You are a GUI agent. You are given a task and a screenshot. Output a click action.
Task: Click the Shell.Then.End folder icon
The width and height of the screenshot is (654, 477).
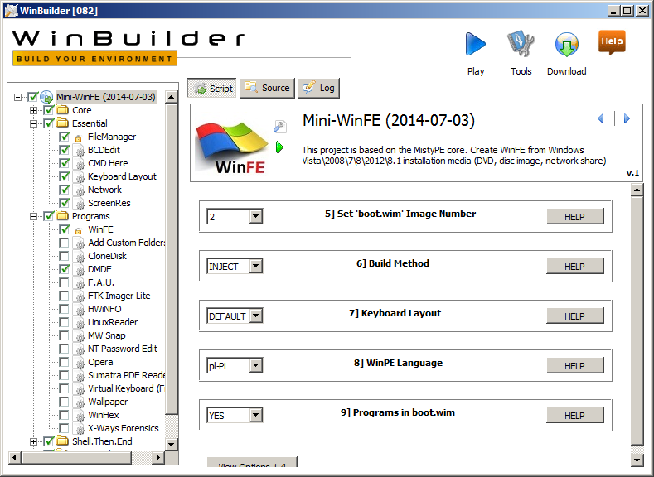[62, 441]
